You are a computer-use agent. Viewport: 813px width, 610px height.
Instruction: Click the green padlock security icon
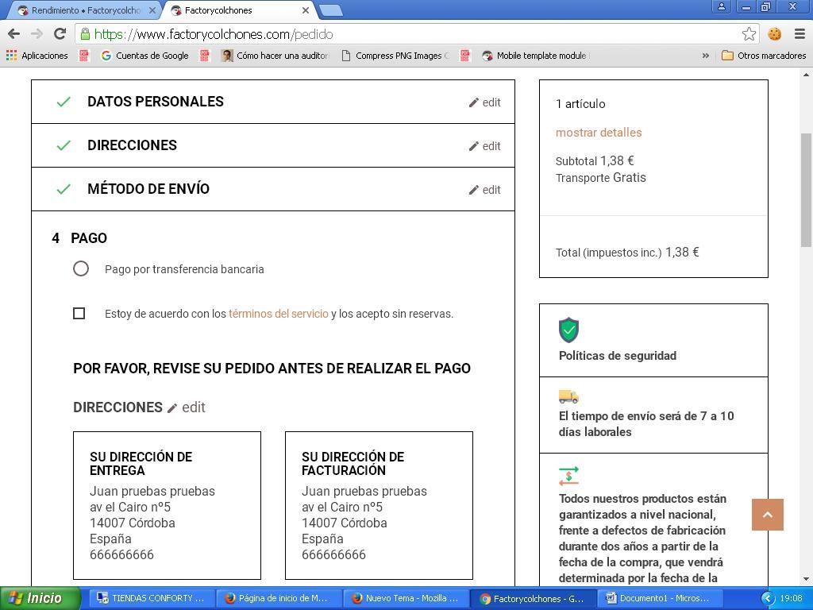click(x=84, y=34)
